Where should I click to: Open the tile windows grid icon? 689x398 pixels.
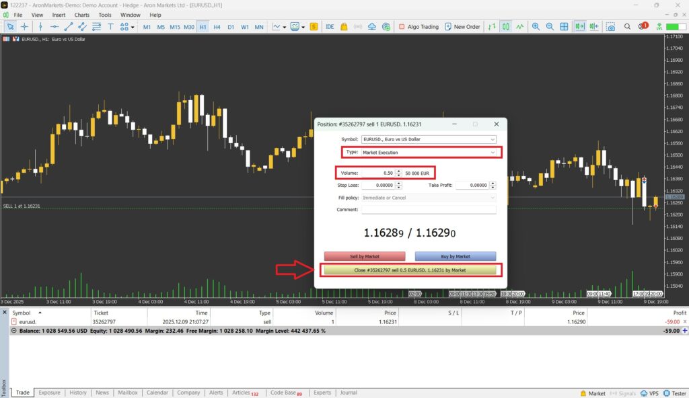click(563, 27)
